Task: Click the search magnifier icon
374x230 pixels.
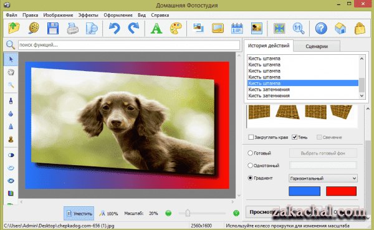Action: click(x=10, y=45)
